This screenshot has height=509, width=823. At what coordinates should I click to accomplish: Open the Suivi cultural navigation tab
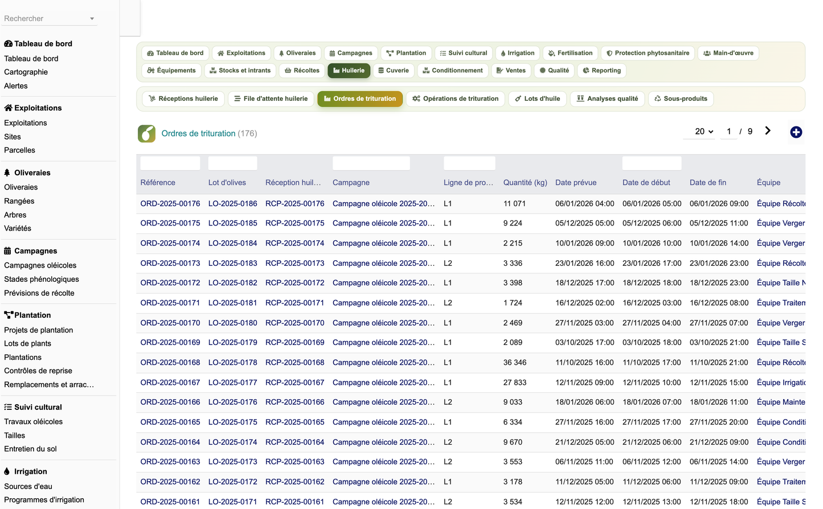(x=464, y=53)
